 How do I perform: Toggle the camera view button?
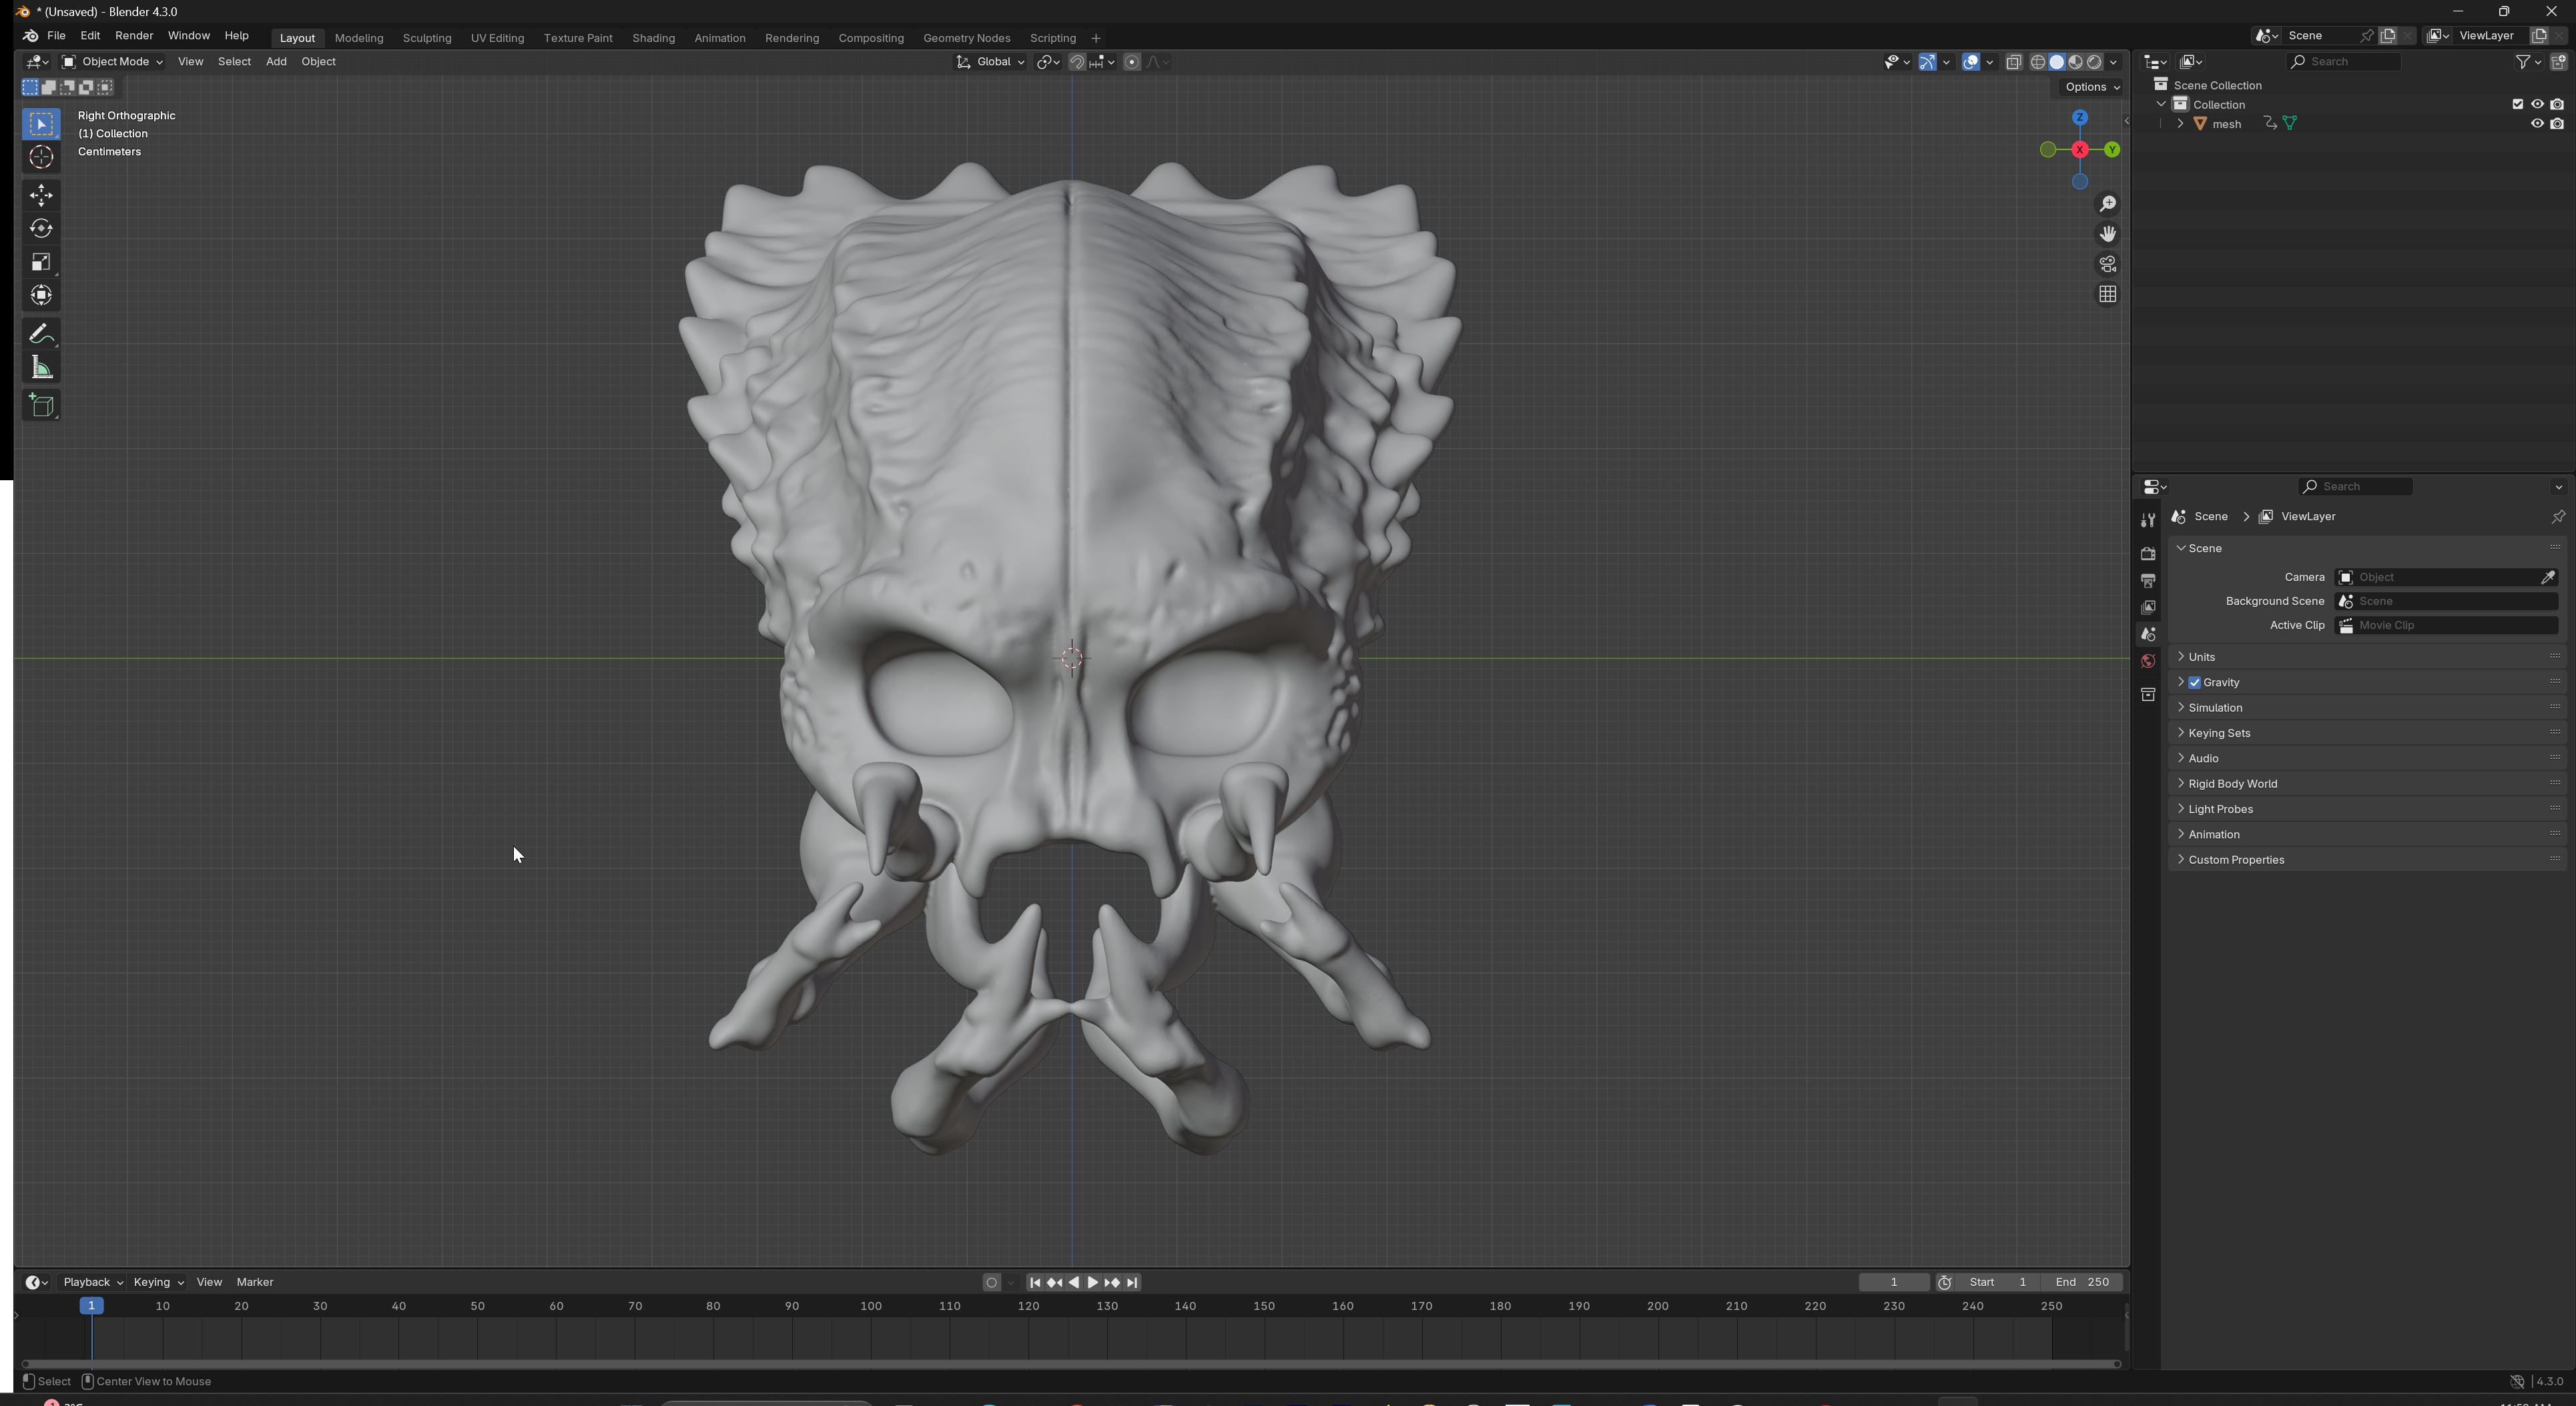pyautogui.click(x=2107, y=264)
